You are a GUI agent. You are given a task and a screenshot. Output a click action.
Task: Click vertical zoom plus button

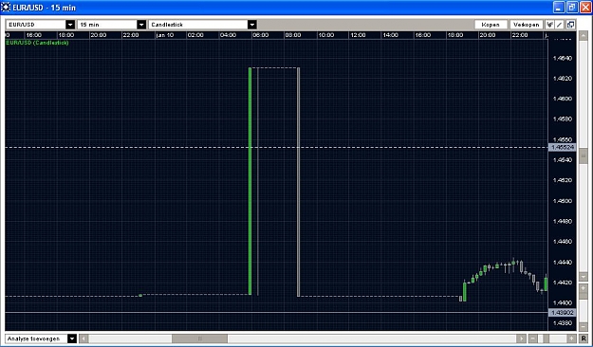click(x=584, y=288)
